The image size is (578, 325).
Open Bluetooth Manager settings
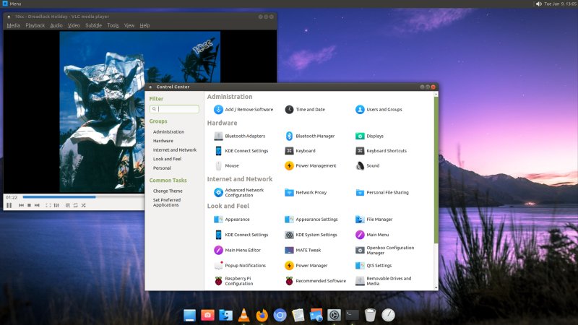(x=314, y=136)
